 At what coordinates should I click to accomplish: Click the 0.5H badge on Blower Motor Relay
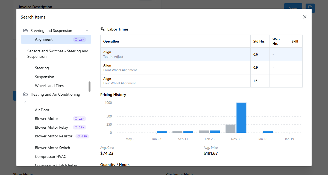(x=80, y=127)
